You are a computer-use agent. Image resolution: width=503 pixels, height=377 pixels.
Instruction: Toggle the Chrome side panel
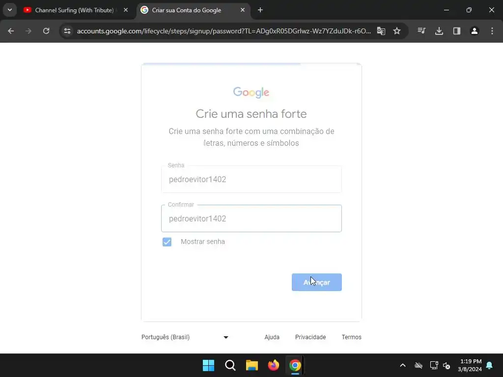[457, 31]
